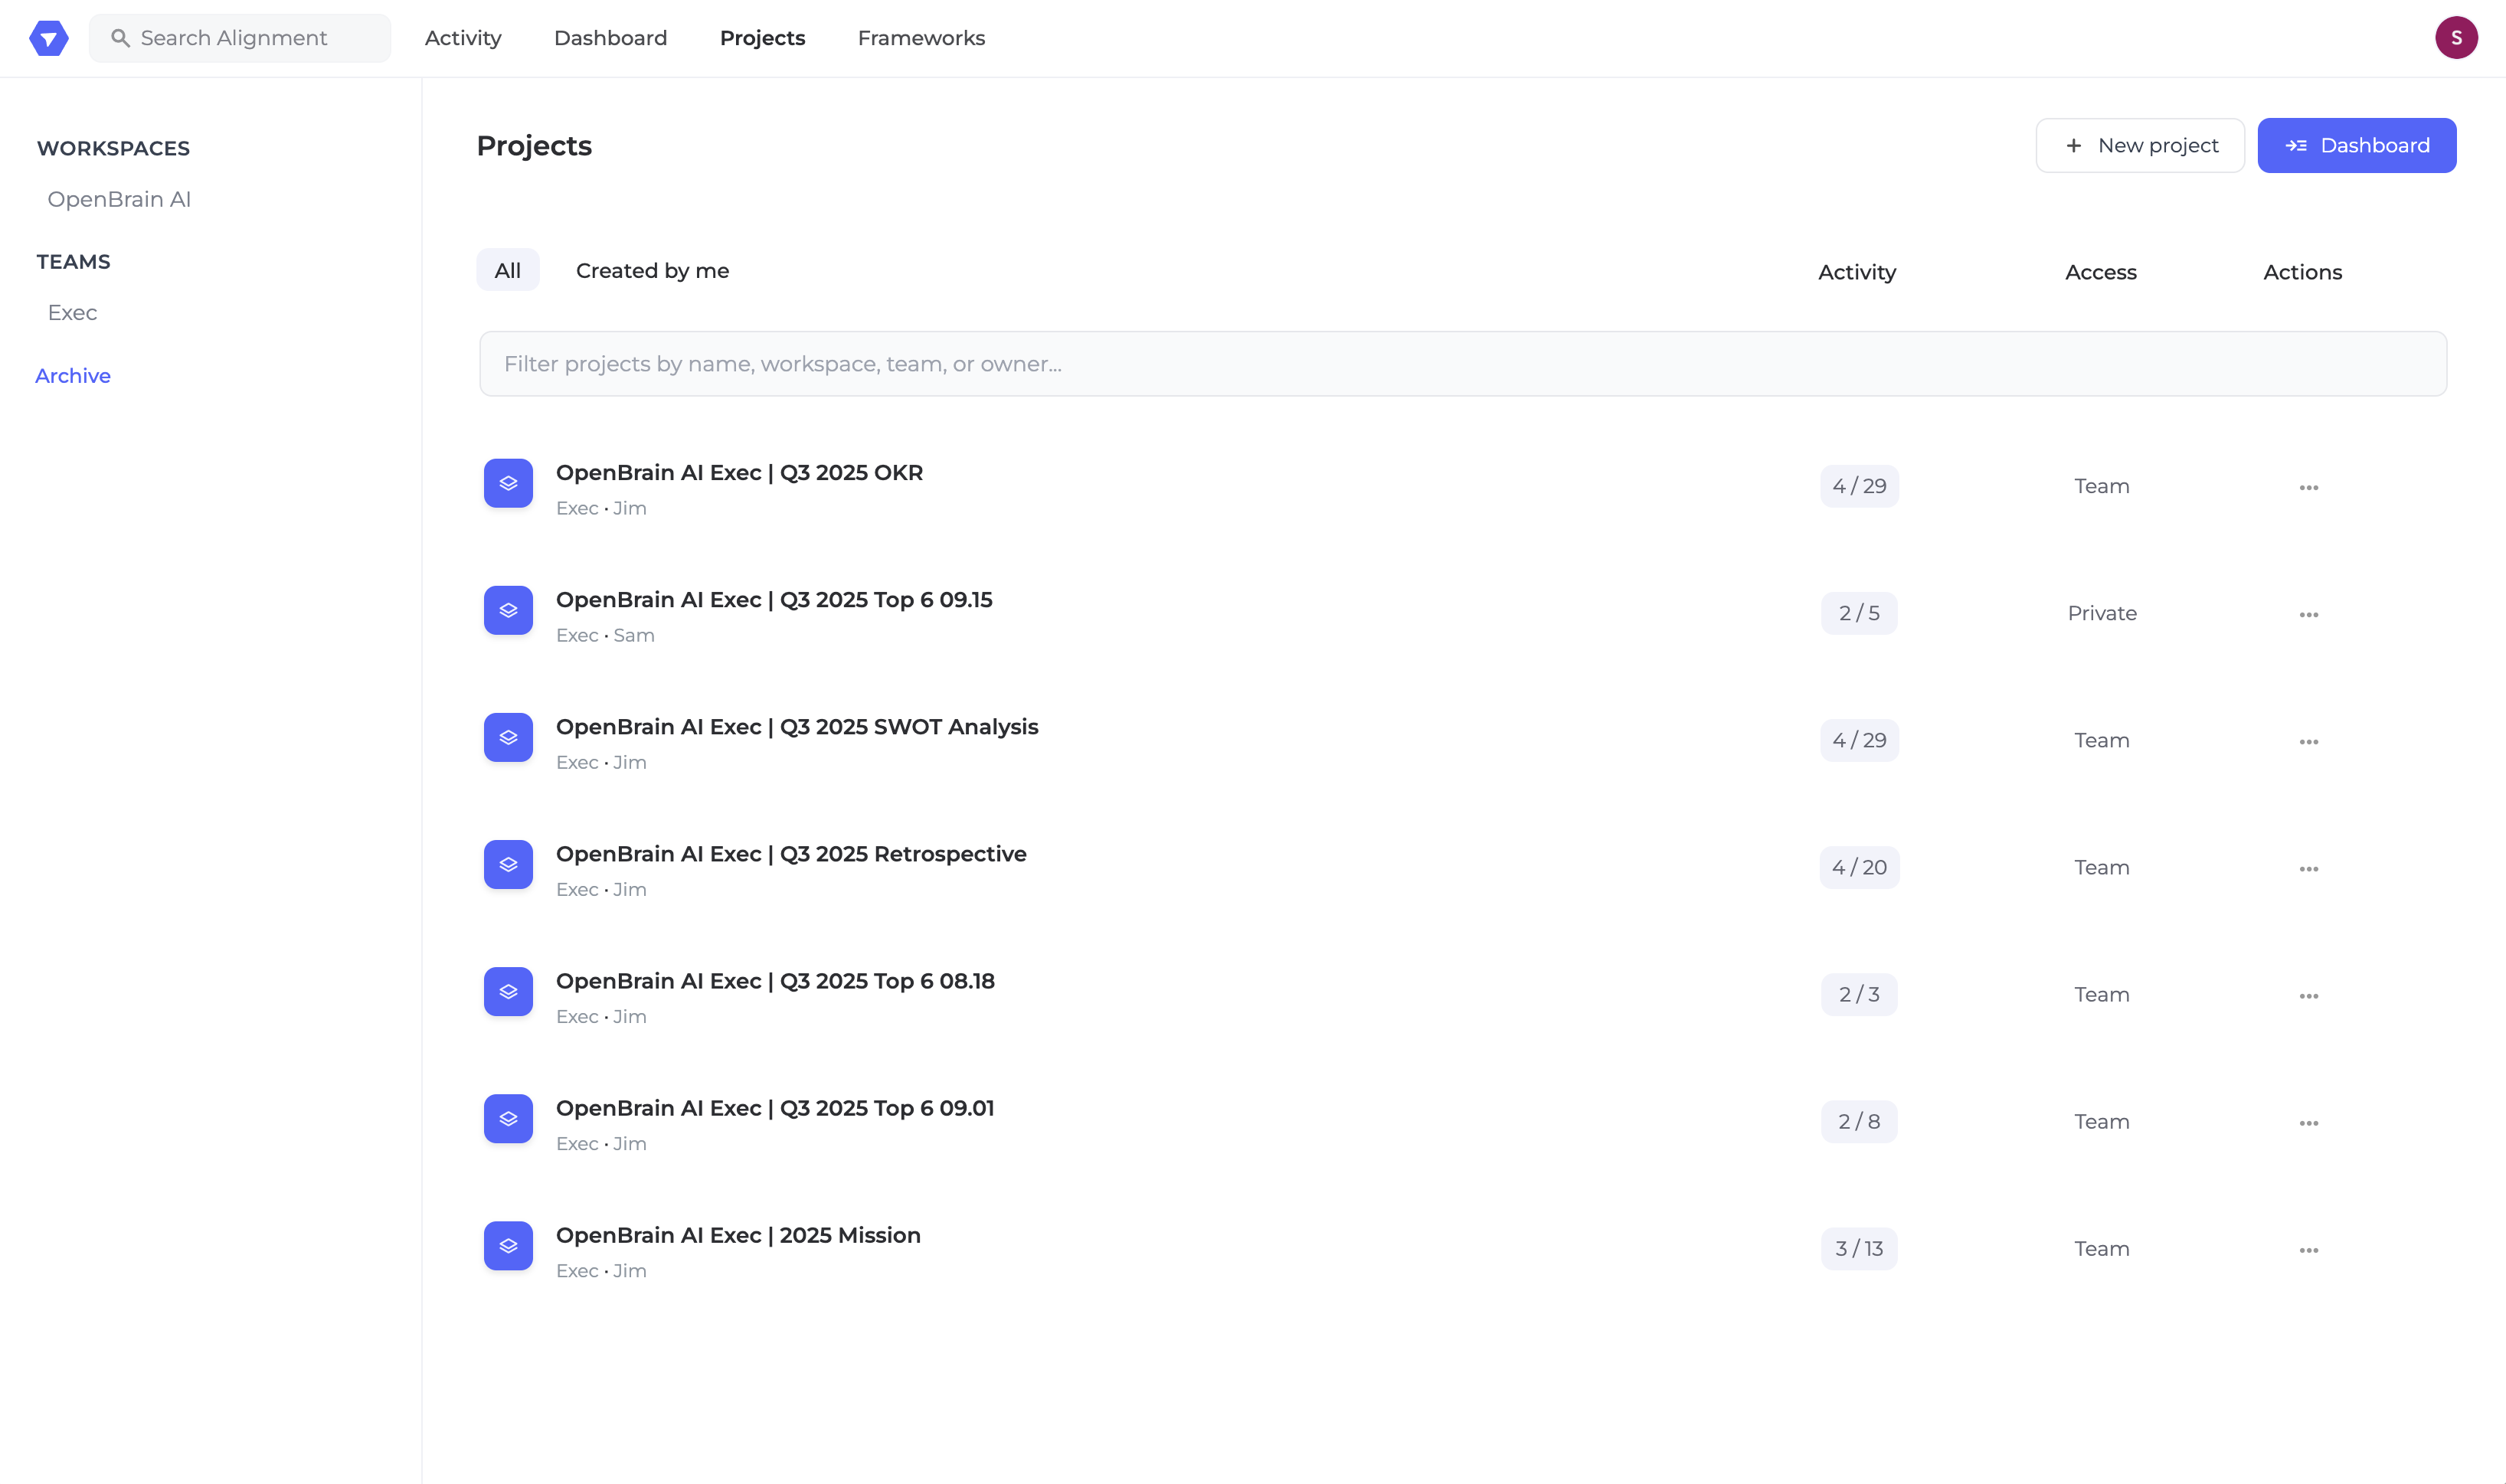Click layers icon beside Q3 2025 Retrospective
Image resolution: width=2506 pixels, height=1484 pixels.
pos(508,865)
